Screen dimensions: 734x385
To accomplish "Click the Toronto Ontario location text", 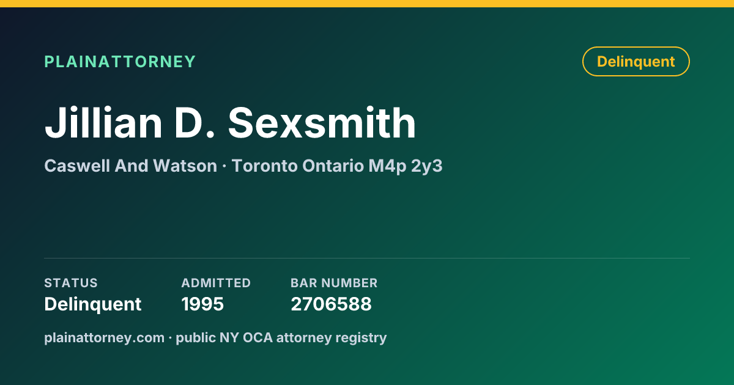I will click(x=297, y=166).
